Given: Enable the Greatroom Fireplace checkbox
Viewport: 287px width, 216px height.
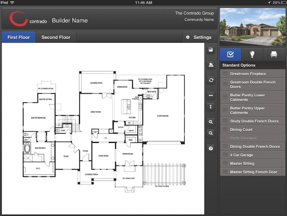Looking at the screenshot, I should 225,74.
